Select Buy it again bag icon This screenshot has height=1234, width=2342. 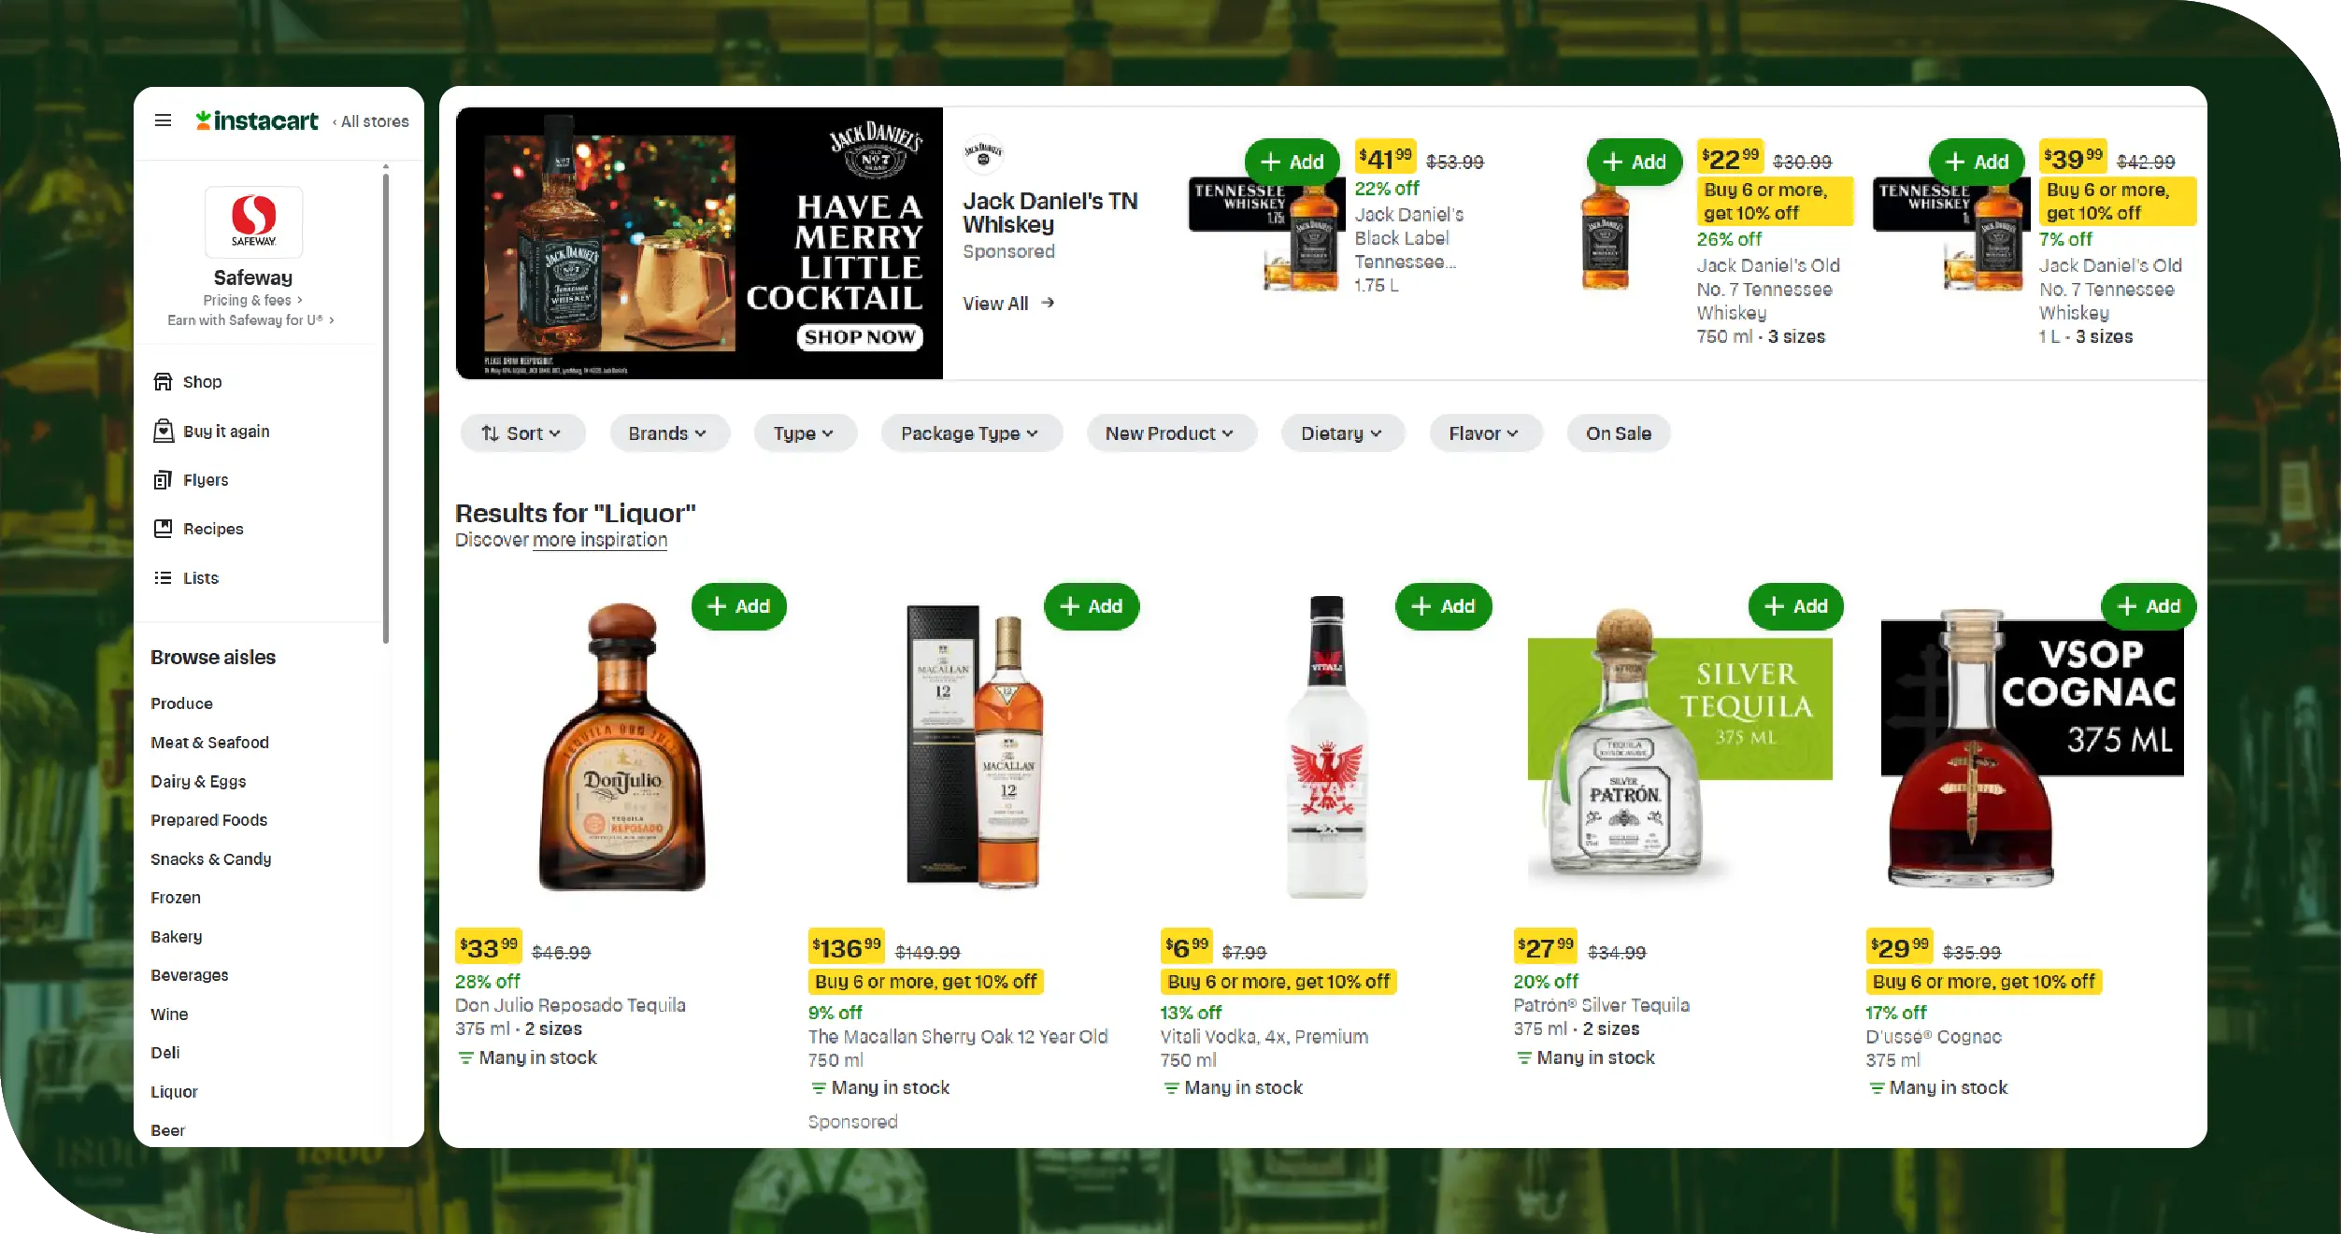(x=163, y=431)
